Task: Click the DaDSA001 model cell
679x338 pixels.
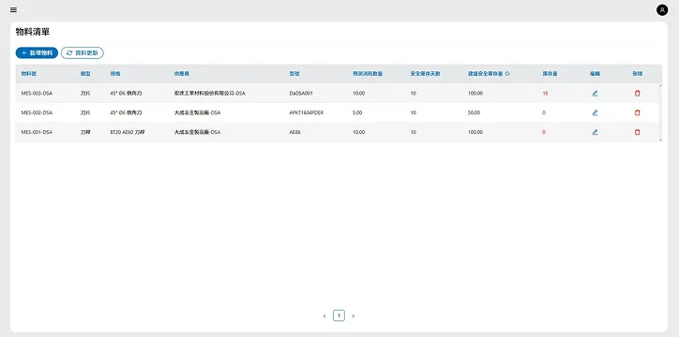Action: click(x=301, y=94)
